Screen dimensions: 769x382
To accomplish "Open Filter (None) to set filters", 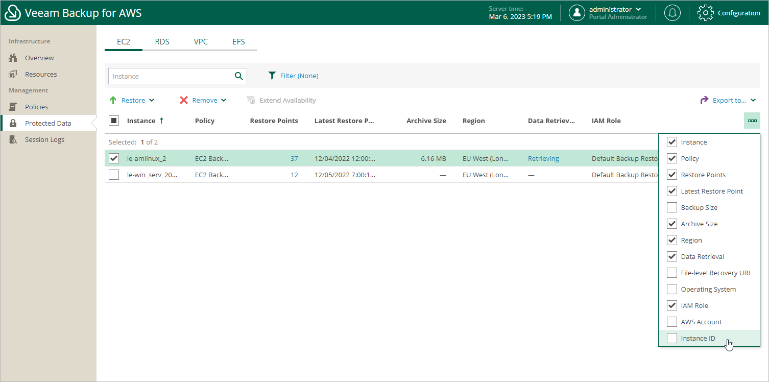I will click(x=298, y=76).
